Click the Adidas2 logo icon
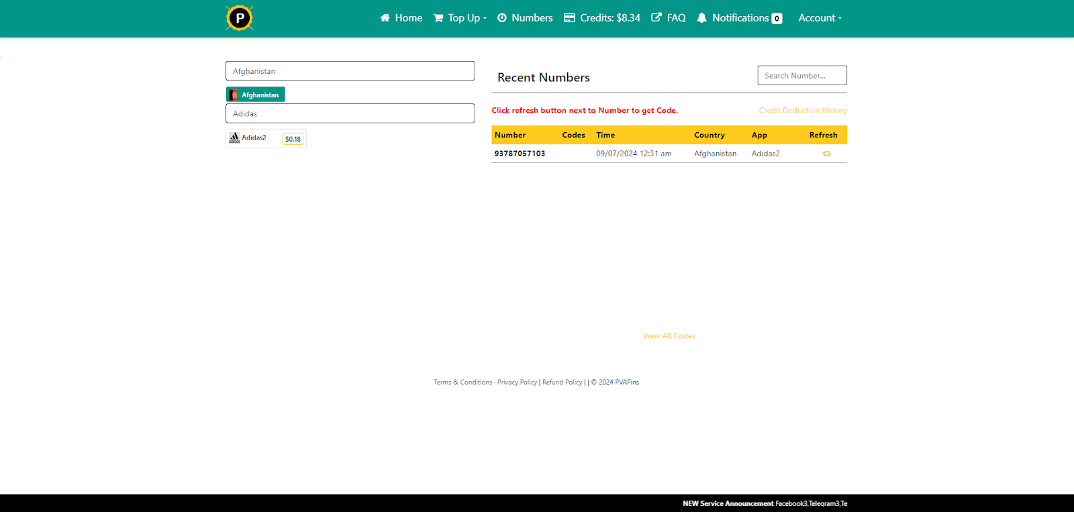The image size is (1074, 512). [234, 138]
